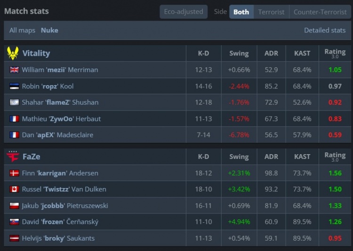Click the Vitality team name heading

(x=36, y=53)
